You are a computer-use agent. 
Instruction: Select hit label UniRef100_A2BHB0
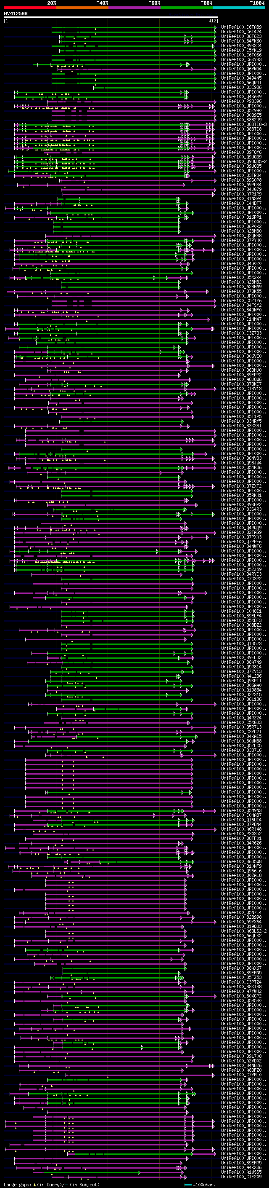[241, 231]
